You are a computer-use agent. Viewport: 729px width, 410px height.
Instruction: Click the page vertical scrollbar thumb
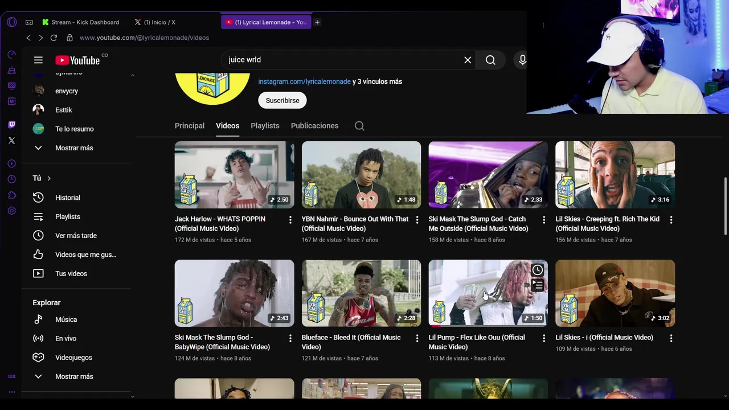726,206
